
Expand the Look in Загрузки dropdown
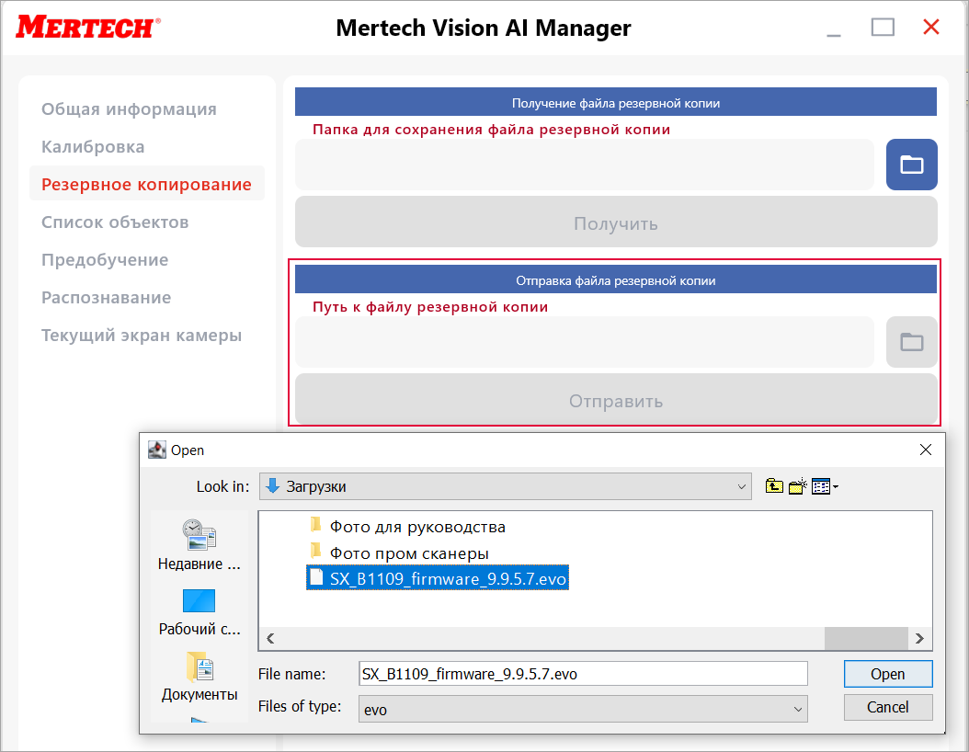pyautogui.click(x=742, y=486)
